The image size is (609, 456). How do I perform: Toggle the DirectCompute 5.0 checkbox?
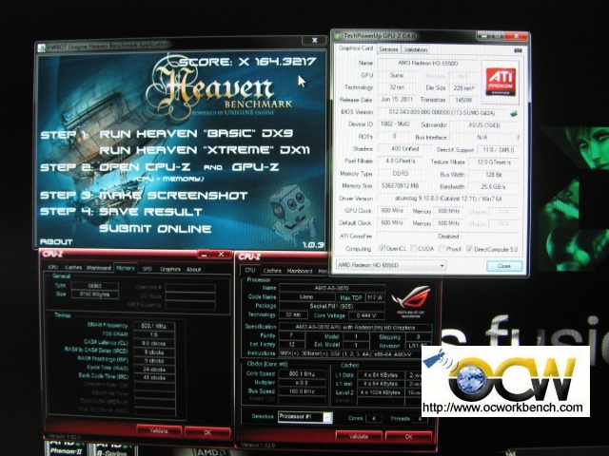click(x=469, y=249)
